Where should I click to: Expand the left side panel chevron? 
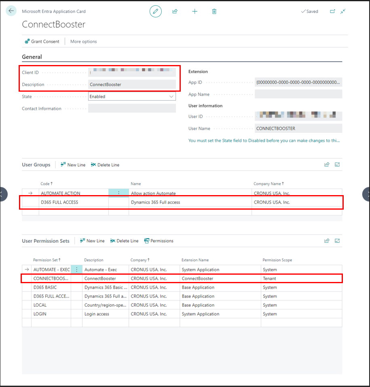3,194
